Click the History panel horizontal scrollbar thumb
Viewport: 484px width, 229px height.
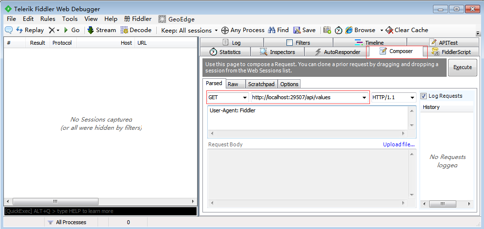click(x=442, y=204)
